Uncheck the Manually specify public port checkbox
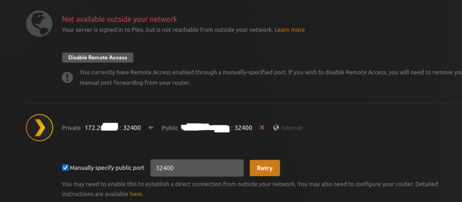462x202 pixels. coord(65,168)
